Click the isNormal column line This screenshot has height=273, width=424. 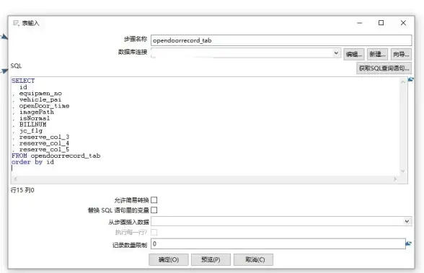[31, 118]
